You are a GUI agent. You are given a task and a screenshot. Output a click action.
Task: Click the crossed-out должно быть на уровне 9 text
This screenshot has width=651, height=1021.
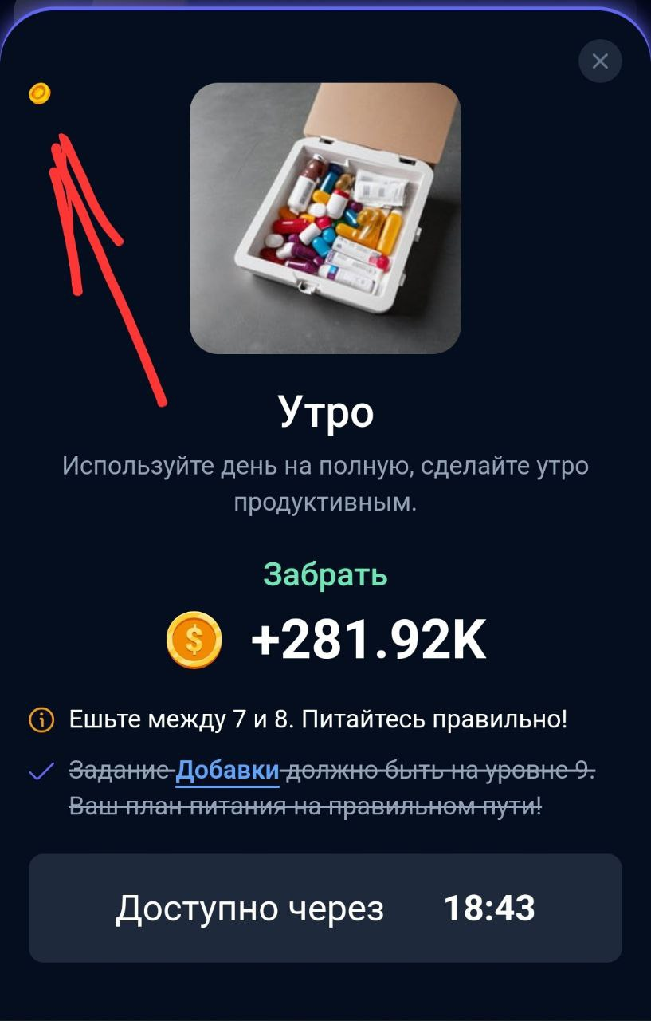[x=439, y=771]
